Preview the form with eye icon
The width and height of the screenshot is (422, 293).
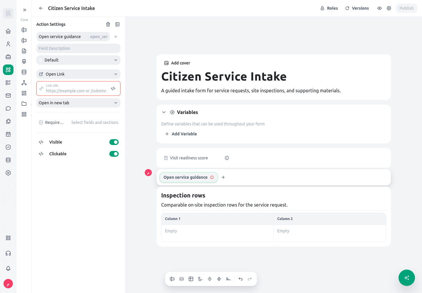[380, 8]
